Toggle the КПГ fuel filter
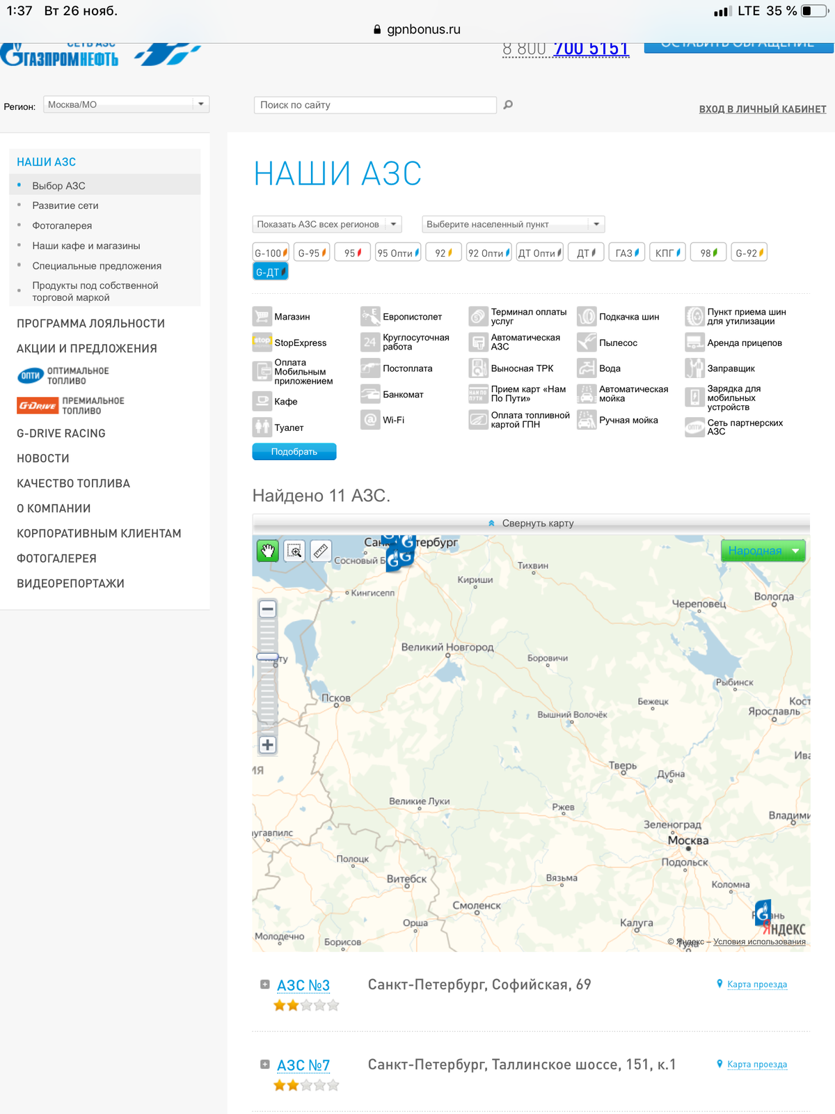The image size is (835, 1114). point(667,253)
